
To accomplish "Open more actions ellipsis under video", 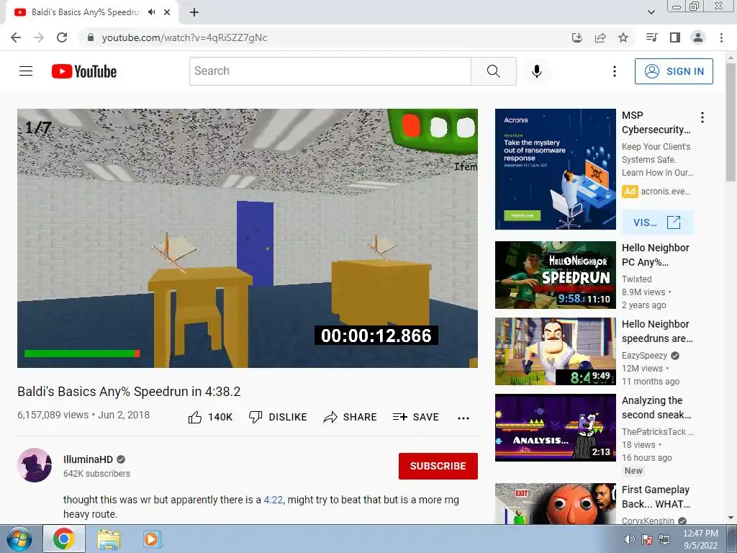I will [x=464, y=418].
